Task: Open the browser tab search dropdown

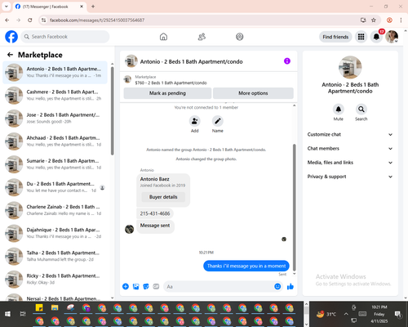Action: 7,7
